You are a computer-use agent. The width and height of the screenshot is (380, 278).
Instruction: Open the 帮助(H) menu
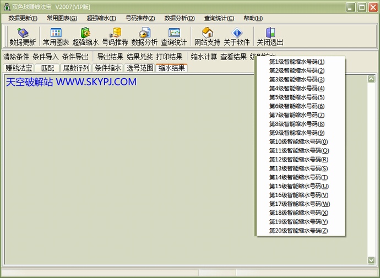252,18
